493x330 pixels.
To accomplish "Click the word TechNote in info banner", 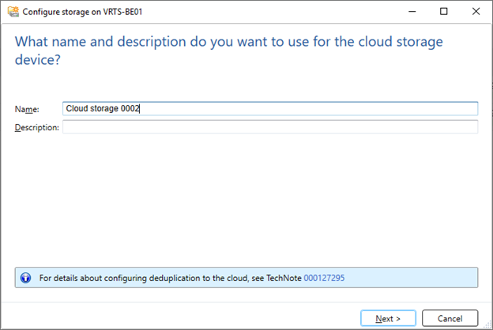I will (284, 278).
